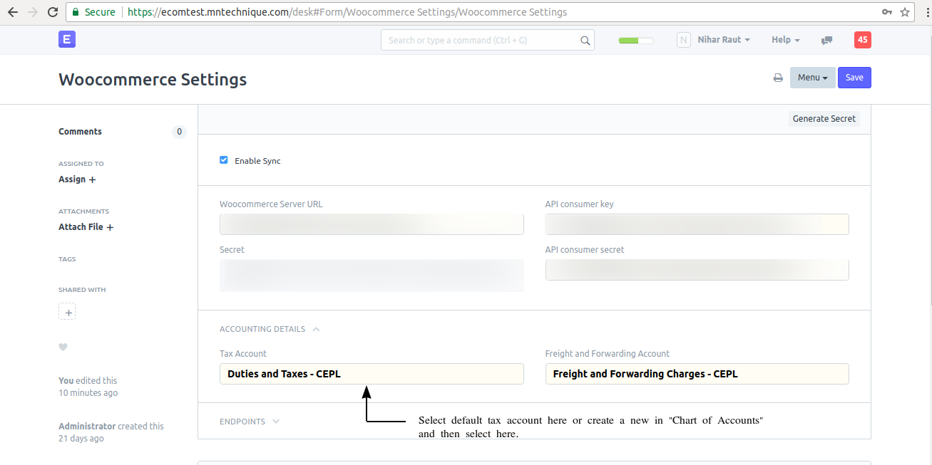
Task: Click the "Administrator created this" entry
Action: (x=111, y=432)
